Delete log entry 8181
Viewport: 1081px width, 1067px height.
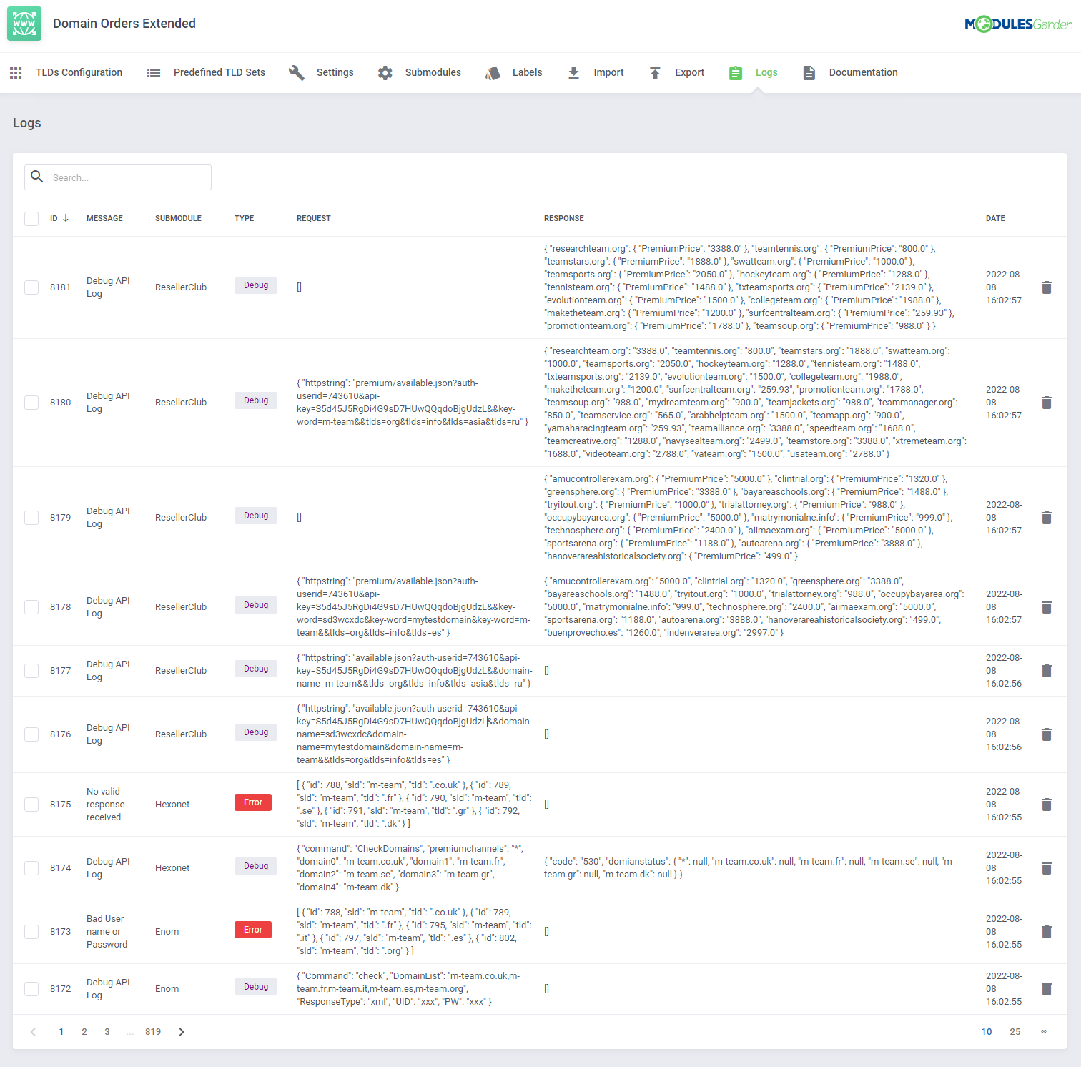point(1047,287)
